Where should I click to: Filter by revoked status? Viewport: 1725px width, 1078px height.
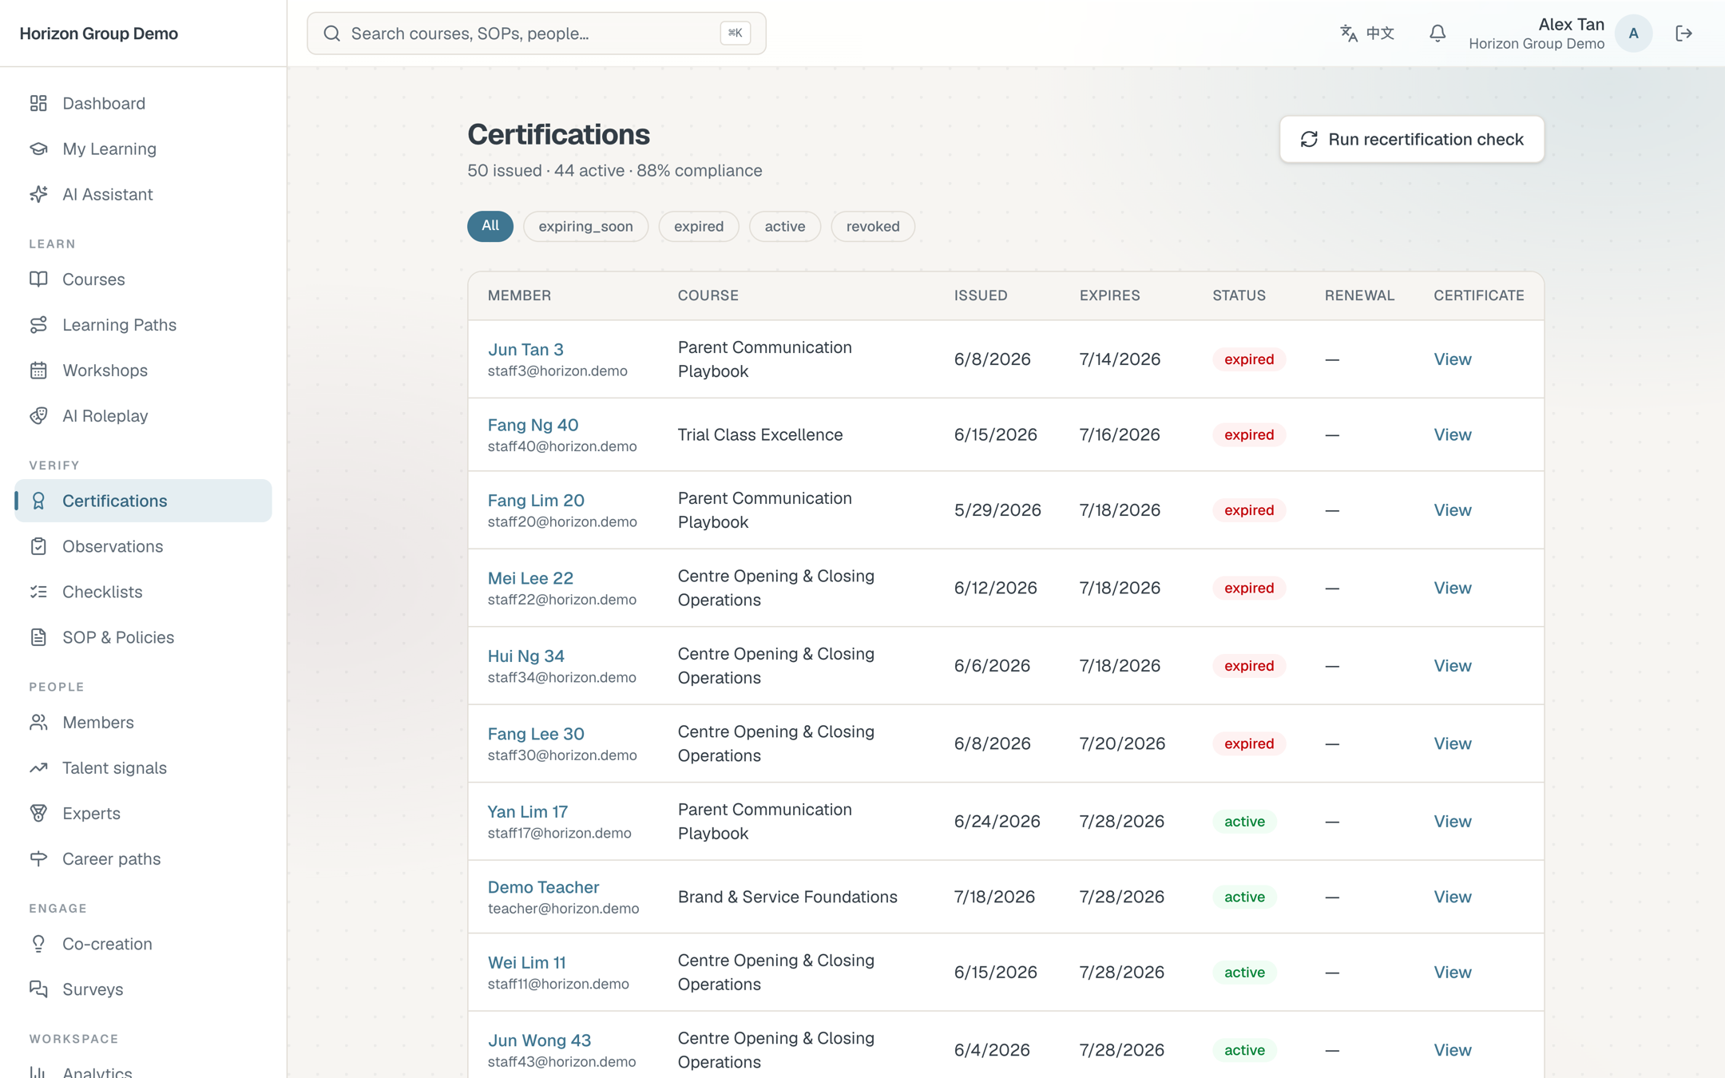pyautogui.click(x=873, y=227)
